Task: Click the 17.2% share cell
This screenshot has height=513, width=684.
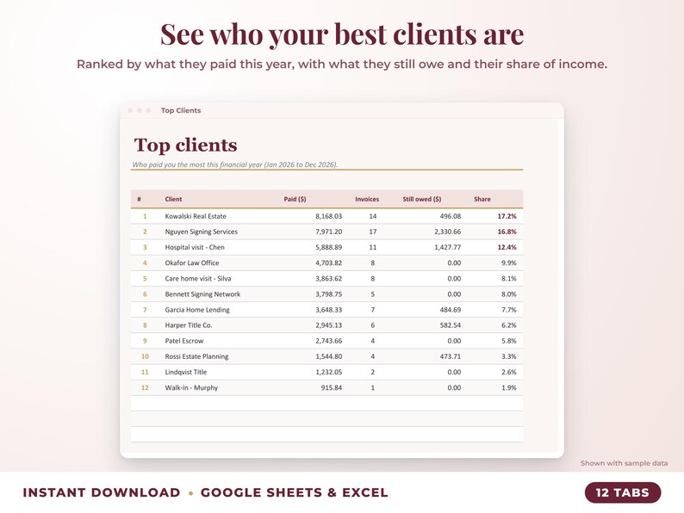Action: click(x=507, y=216)
